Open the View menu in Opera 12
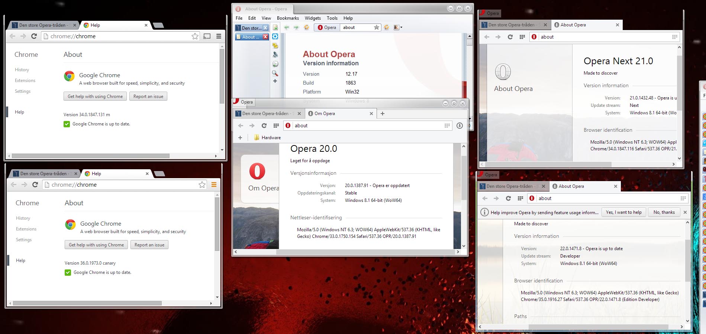The image size is (706, 334). [266, 18]
